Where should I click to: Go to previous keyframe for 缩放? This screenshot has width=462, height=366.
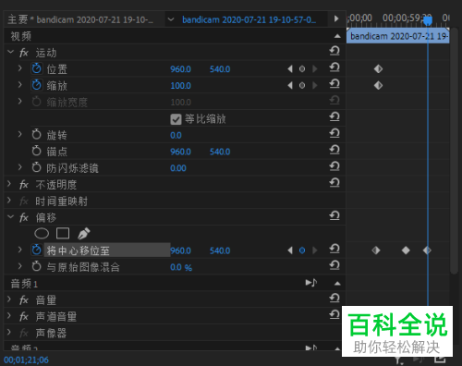[290, 85]
